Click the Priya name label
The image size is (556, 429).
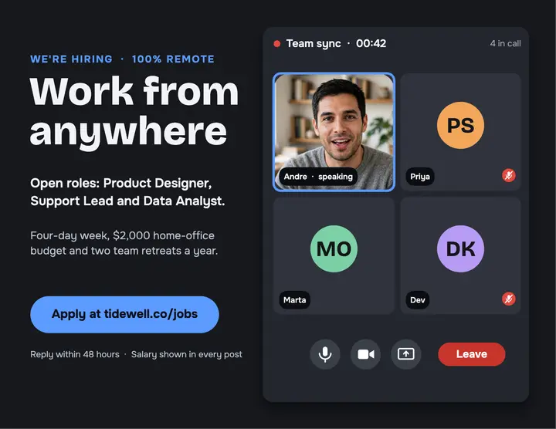(420, 177)
